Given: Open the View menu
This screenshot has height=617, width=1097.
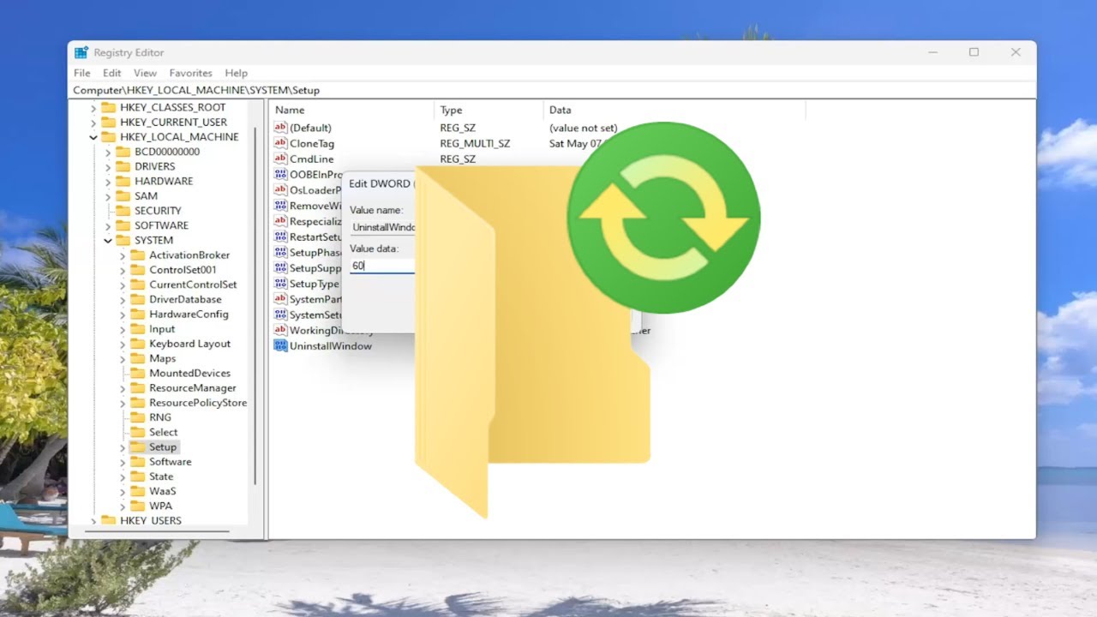Looking at the screenshot, I should (145, 73).
